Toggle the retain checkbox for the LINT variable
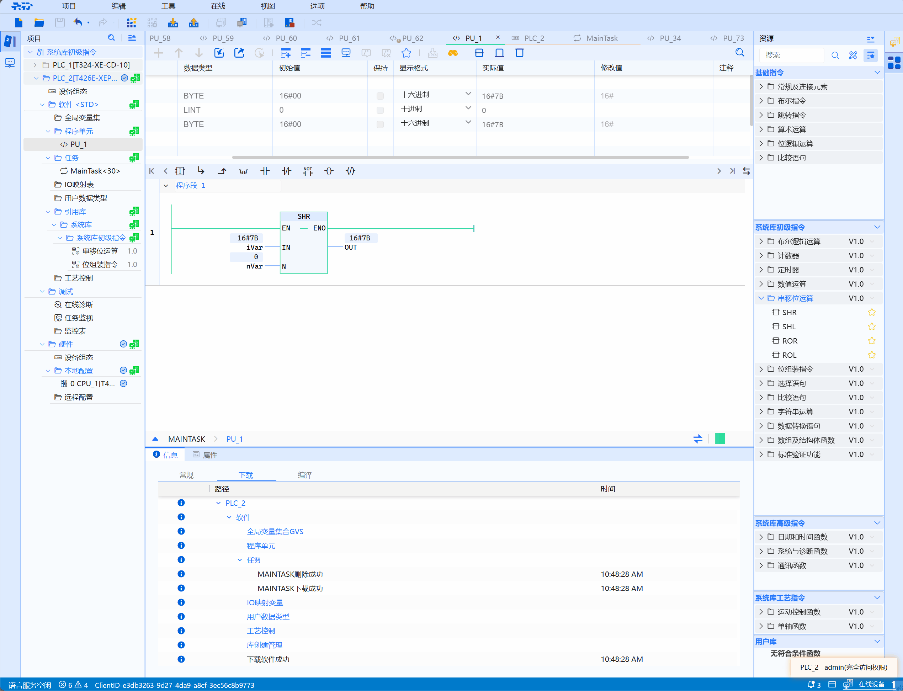Viewport: 903px width, 691px height. point(380,110)
